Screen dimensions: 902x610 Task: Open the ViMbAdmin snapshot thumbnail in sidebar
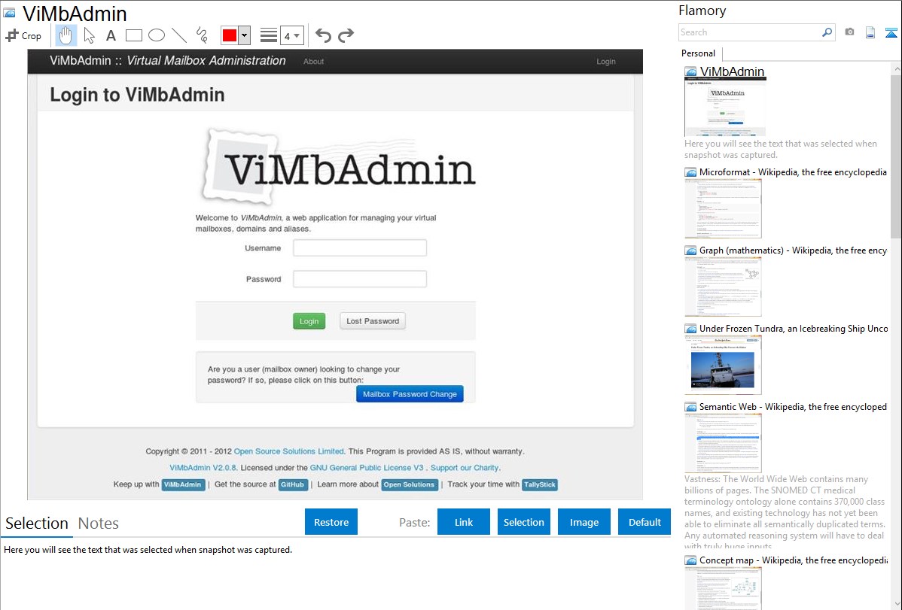pos(725,108)
